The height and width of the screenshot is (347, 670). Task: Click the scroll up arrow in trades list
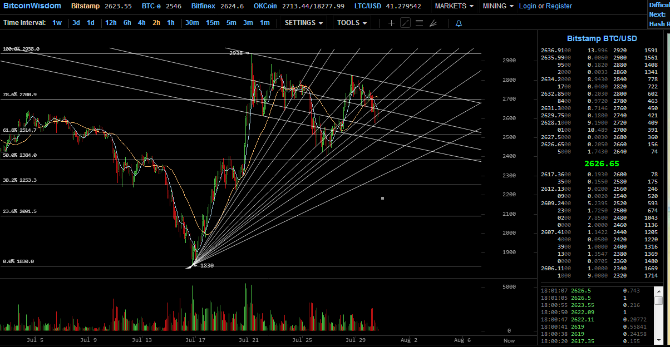(658, 290)
